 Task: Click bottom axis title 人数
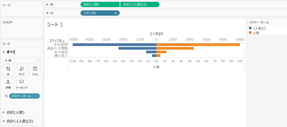156,67
